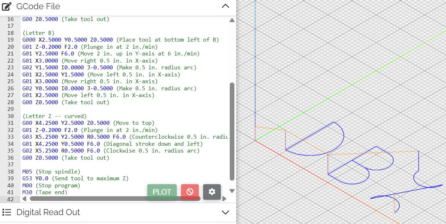
Task: Click the edit pencil icon beside GCode File
Action: pos(7,6)
